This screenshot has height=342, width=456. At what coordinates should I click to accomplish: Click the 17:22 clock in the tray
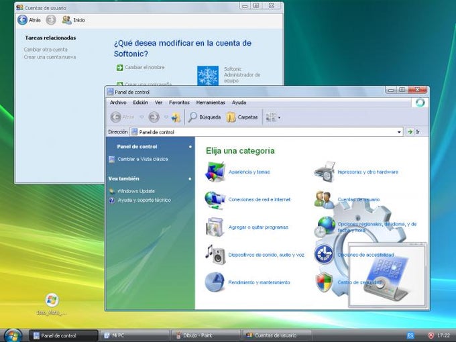444,335
